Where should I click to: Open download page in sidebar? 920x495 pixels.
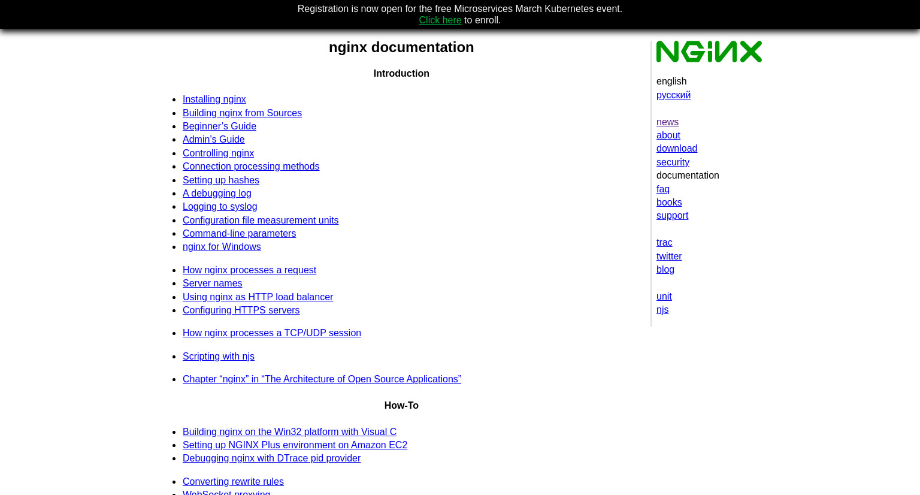tap(677, 149)
